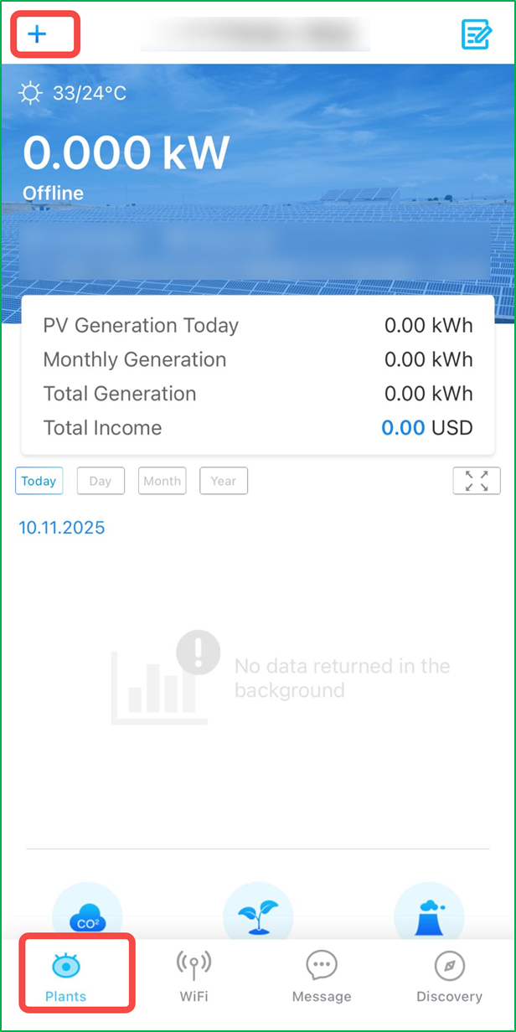This screenshot has width=516, height=1032.
Task: Open the edit icon in the top right
Action: point(477,34)
